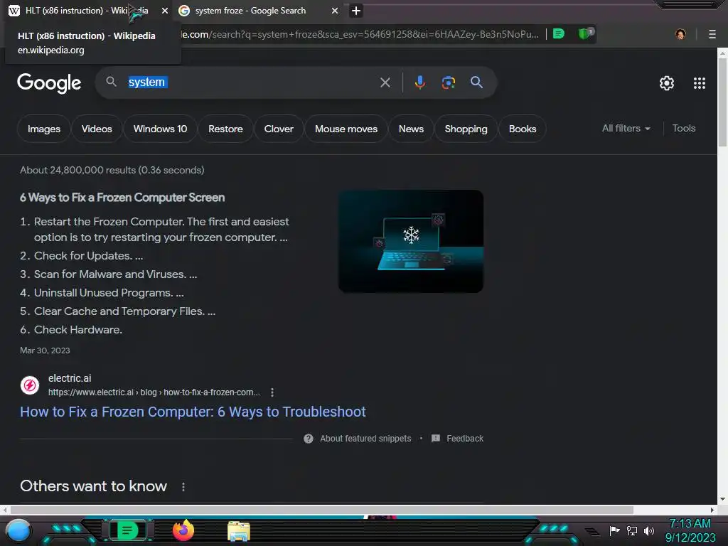Select the Restore filter chip
The image size is (728, 546).
click(x=225, y=129)
